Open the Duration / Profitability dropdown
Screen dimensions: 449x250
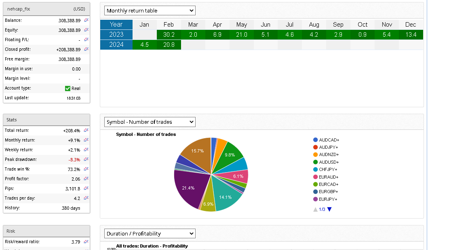[x=150, y=233]
